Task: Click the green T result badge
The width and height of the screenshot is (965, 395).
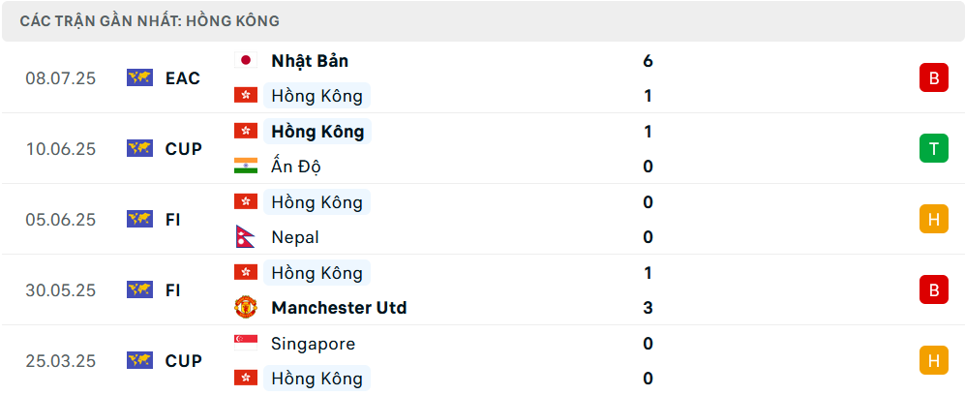Action: coord(934,148)
